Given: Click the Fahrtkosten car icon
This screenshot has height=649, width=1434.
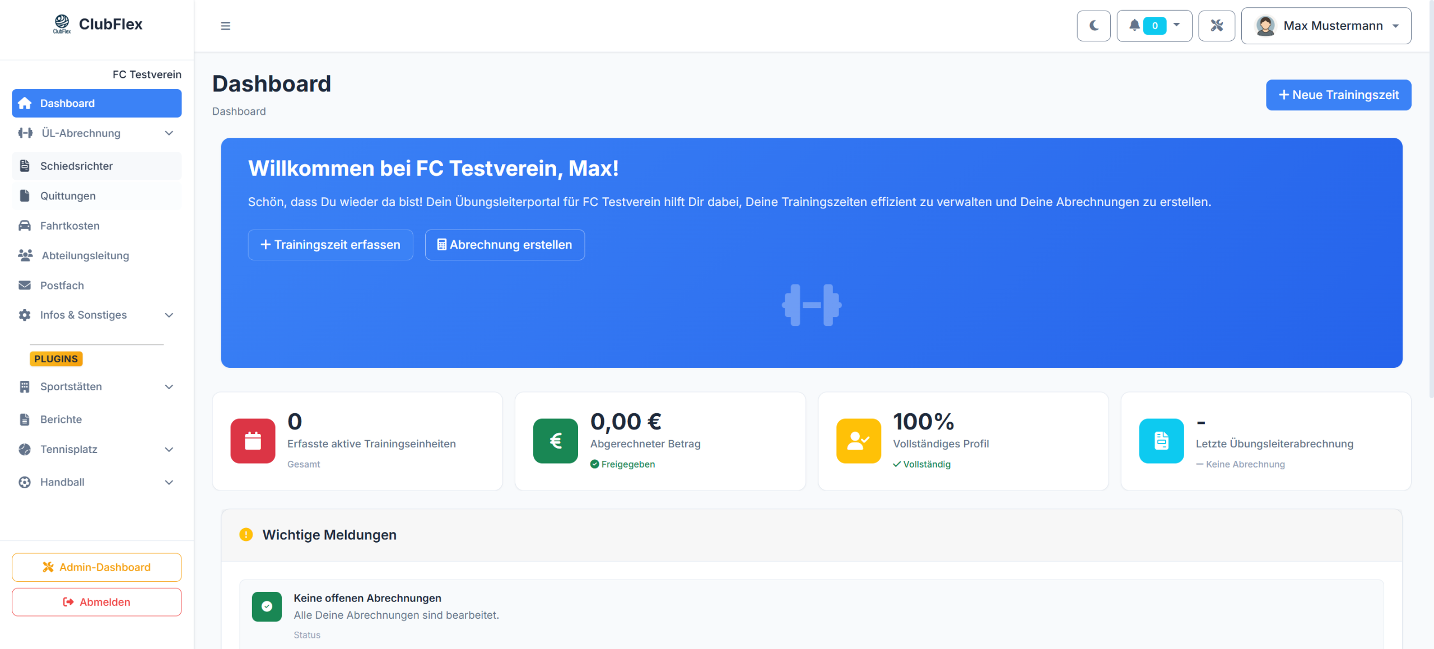Looking at the screenshot, I should click(25, 226).
